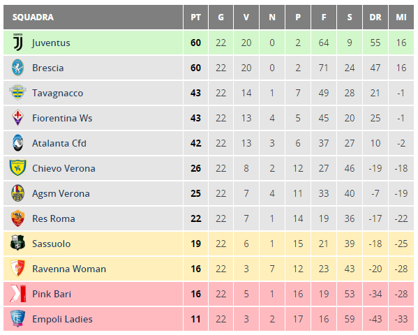This screenshot has width=418, height=335.
Task: Click the Chievo Verona yellow shield icon
Action: point(17,167)
